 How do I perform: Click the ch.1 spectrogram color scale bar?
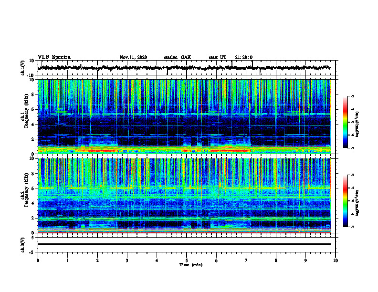click(x=345, y=122)
